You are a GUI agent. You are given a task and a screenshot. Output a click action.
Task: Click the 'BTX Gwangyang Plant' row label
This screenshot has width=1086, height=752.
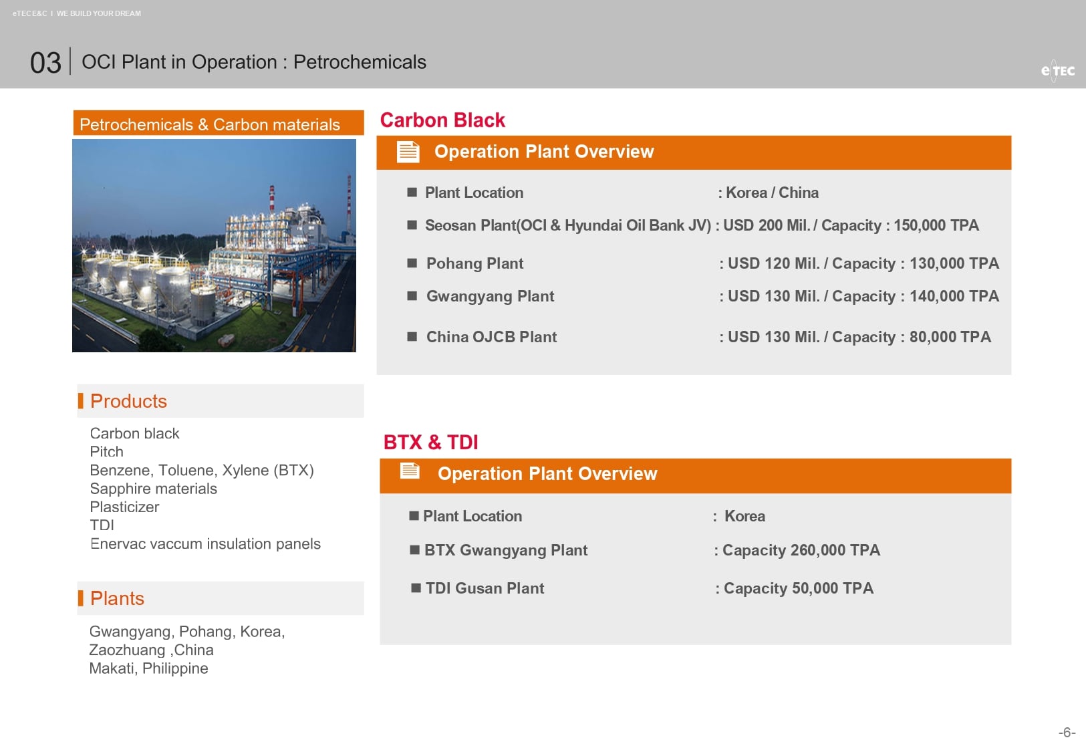click(x=506, y=550)
